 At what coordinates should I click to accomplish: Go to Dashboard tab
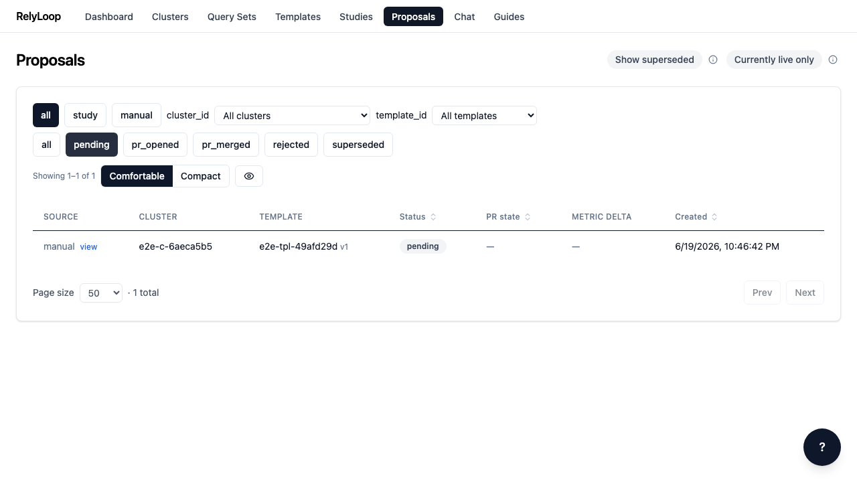tap(109, 17)
